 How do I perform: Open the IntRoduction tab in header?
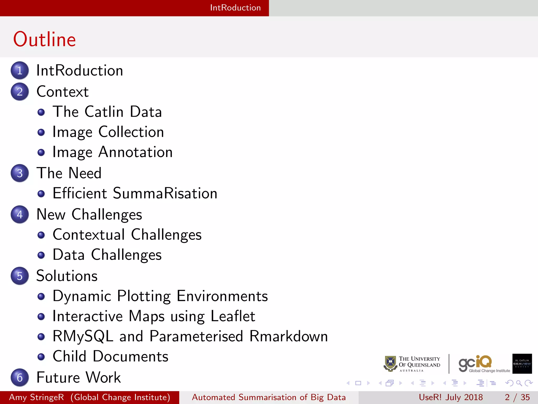pos(235,8)
